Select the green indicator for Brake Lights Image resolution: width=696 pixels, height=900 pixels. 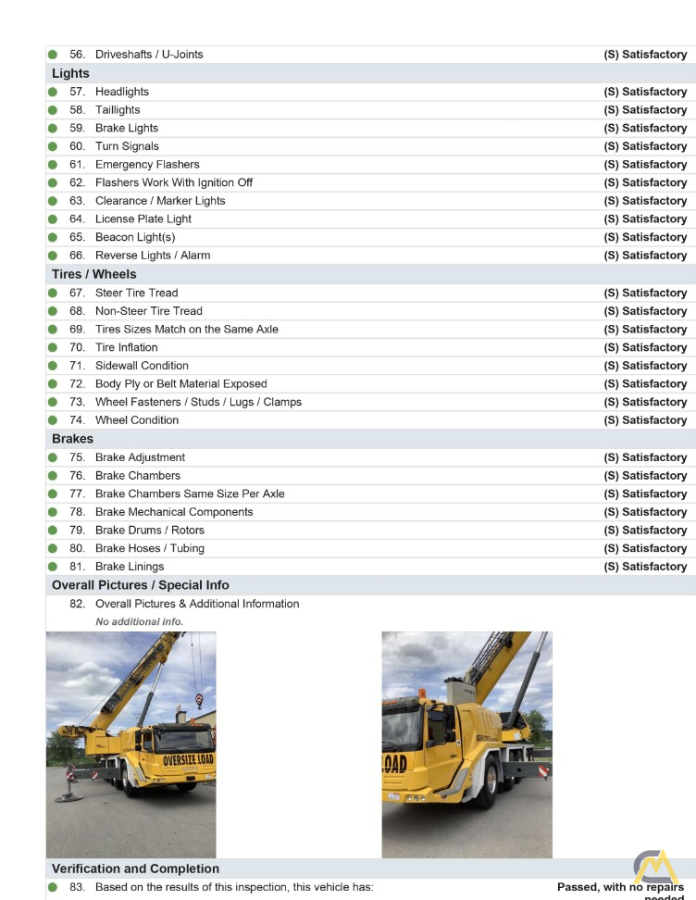(53, 128)
